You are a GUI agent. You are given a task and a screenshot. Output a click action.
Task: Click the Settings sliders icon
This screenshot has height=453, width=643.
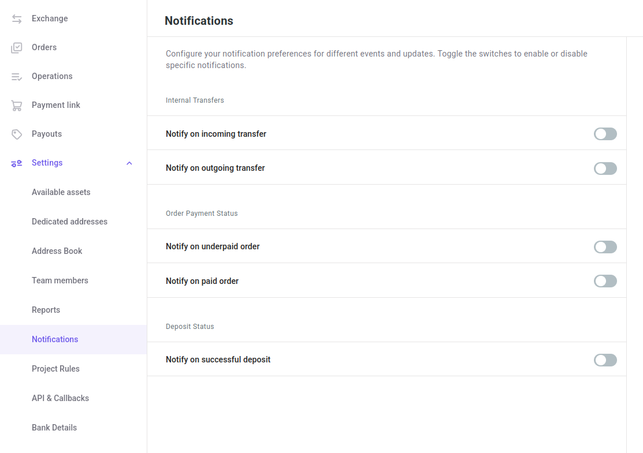[17, 163]
